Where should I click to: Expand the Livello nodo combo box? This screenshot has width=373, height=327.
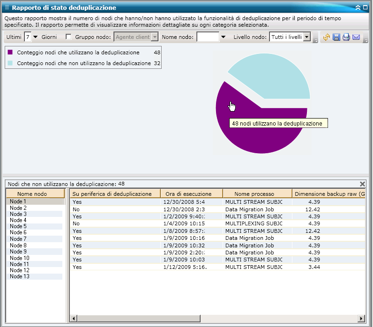coord(306,37)
